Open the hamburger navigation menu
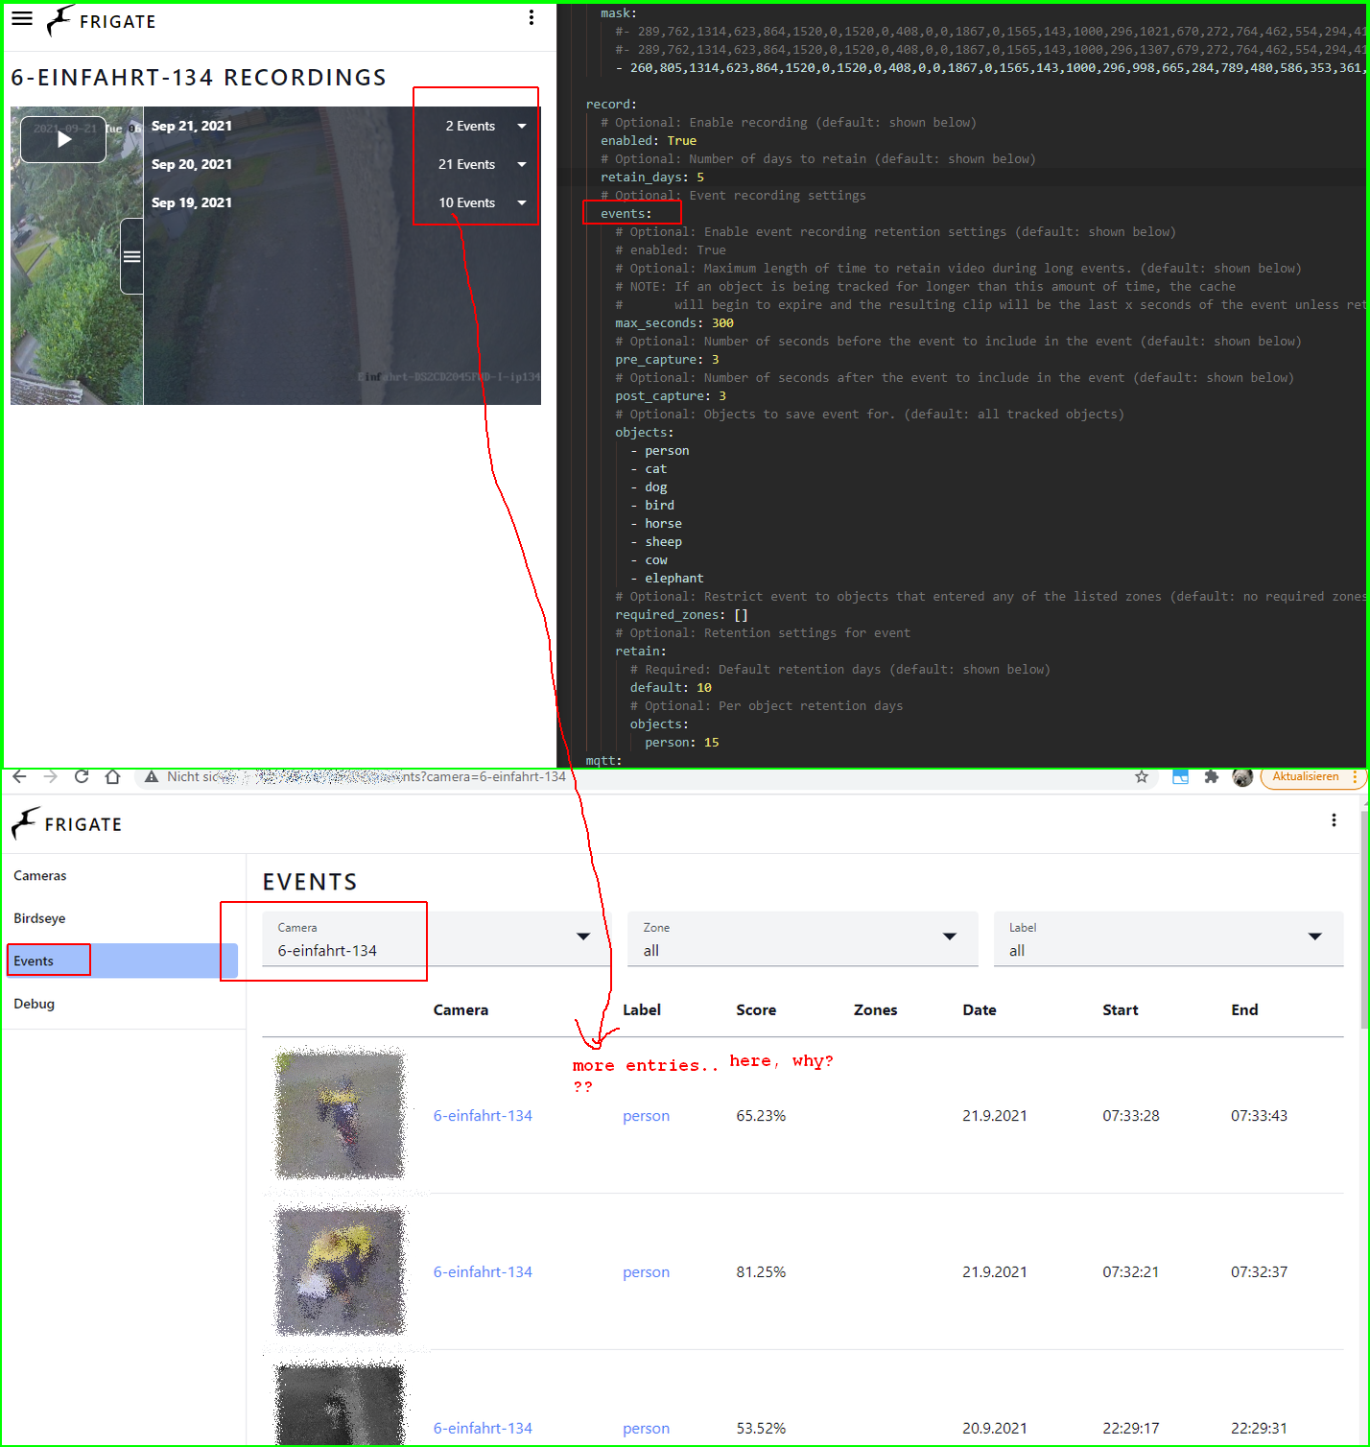This screenshot has width=1370, height=1447. pyautogui.click(x=21, y=18)
